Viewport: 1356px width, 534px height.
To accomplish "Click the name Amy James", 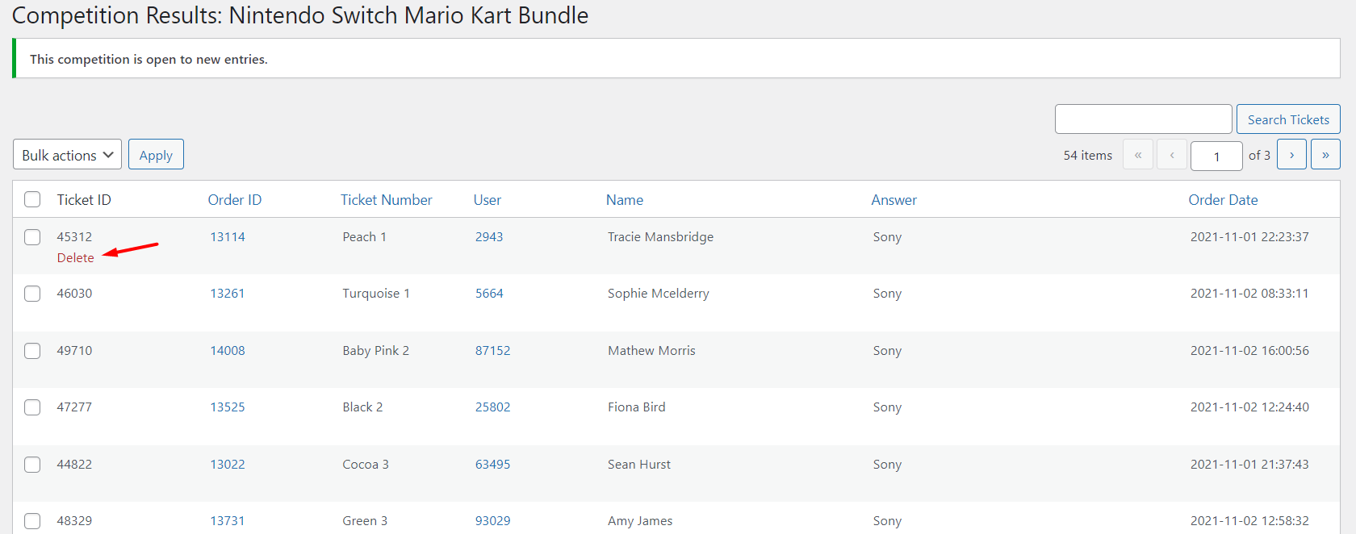I will pyautogui.click(x=640, y=521).
